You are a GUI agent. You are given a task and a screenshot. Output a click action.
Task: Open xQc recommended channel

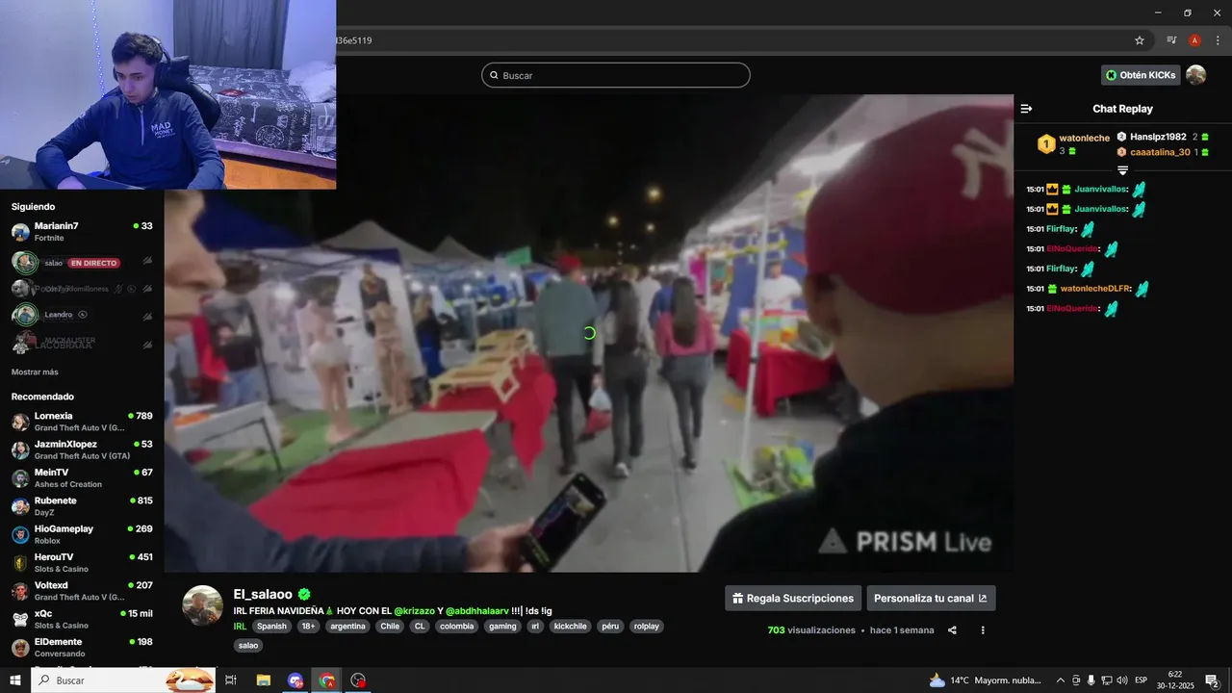[82, 619]
